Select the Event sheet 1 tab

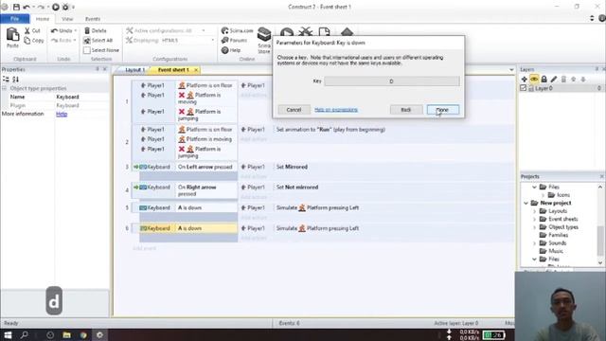[173, 70]
